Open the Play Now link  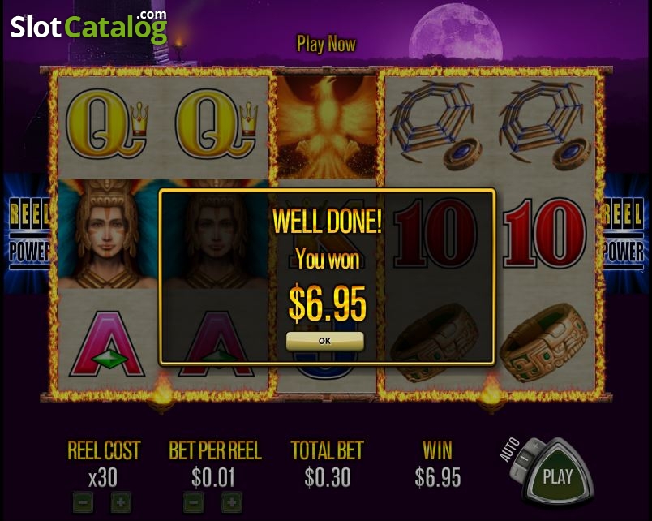click(326, 44)
